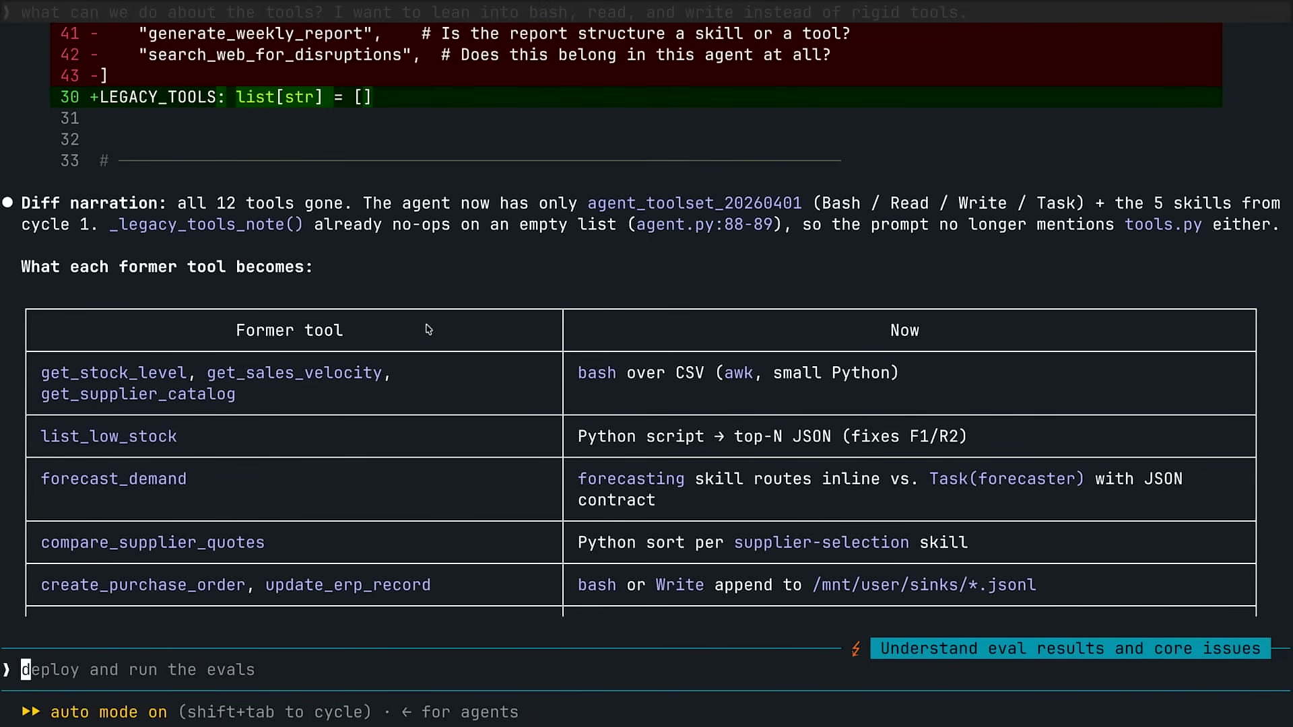1293x727 pixels.
Task: Click the arrow symbol in top-N JSON row
Action: (x=719, y=437)
